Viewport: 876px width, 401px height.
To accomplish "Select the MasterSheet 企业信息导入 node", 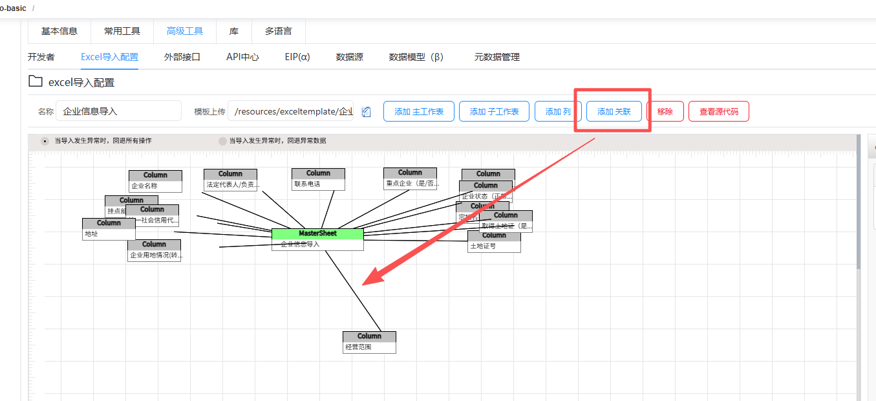I will point(317,239).
